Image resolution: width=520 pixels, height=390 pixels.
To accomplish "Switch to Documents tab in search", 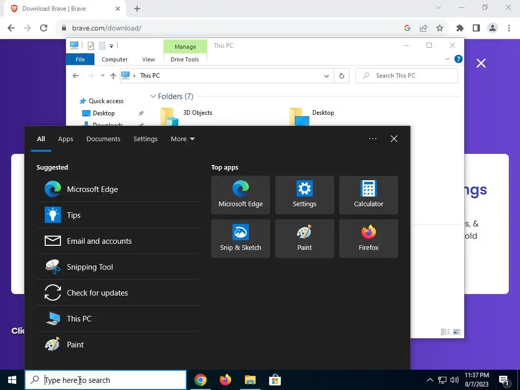I will tap(103, 139).
